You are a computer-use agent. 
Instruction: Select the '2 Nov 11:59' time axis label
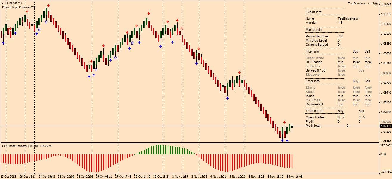(x=180, y=176)
